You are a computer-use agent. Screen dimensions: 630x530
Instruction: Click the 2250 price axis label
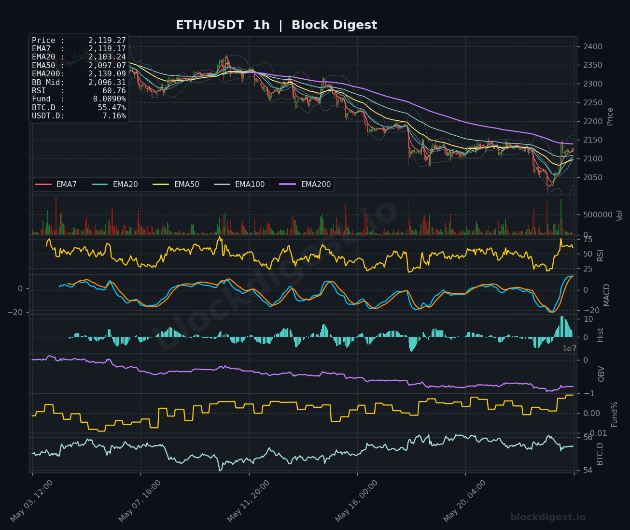click(592, 103)
